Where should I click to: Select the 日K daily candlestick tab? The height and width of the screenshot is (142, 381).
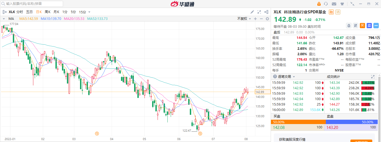pyautogui.click(x=39, y=12)
